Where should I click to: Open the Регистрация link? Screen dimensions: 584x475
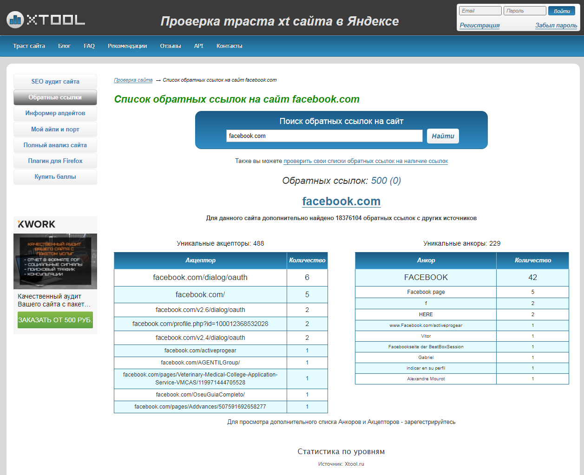click(x=479, y=25)
